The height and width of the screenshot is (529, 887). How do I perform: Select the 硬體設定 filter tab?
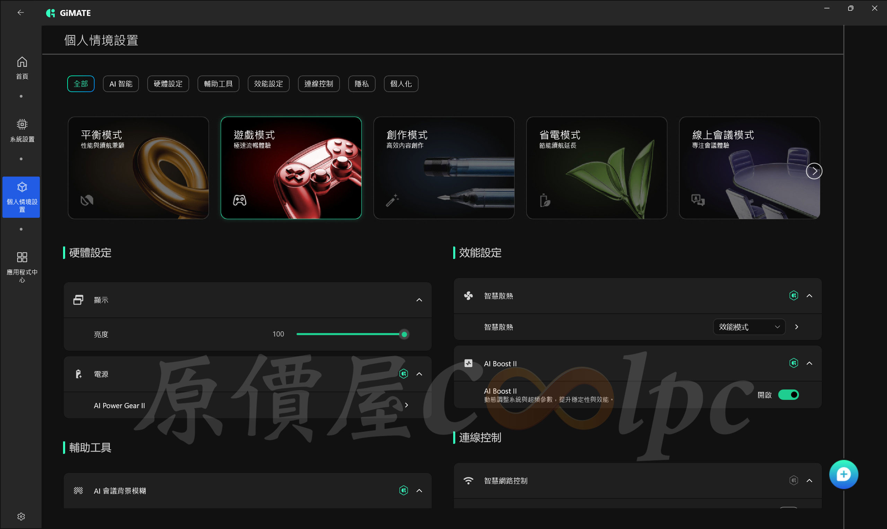pos(168,84)
